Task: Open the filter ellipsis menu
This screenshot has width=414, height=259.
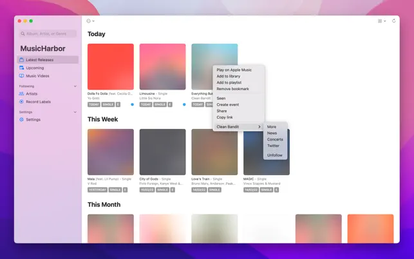Action: pyautogui.click(x=90, y=21)
